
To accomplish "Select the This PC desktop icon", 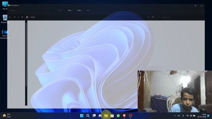I will 5,6.
